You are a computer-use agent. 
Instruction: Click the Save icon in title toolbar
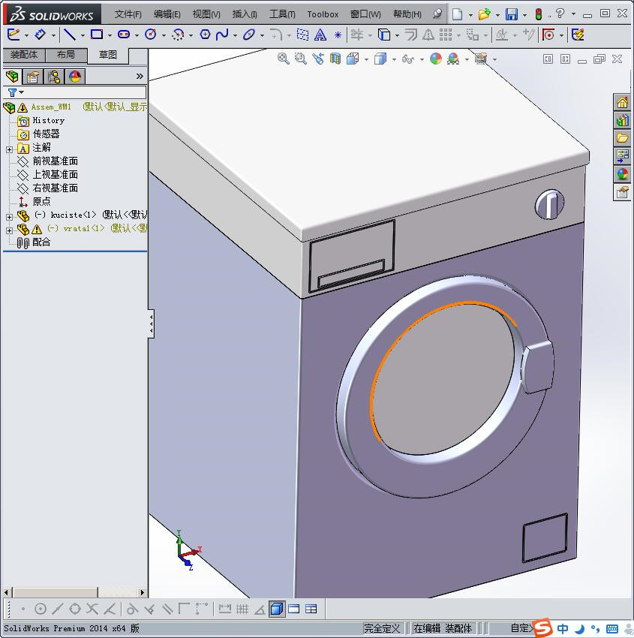511,14
